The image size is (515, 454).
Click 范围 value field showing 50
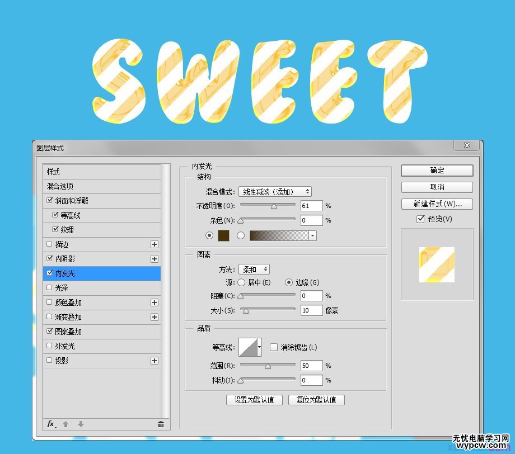312,366
